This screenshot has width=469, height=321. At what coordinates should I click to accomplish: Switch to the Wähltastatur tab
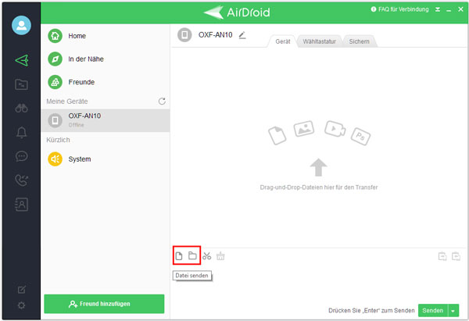point(319,41)
